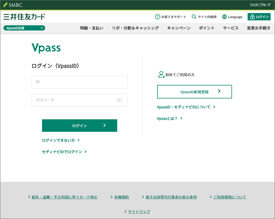Open 紛失・盗難・不正利用に伴うカード停止 link
275x219 pixels.
click(x=65, y=197)
